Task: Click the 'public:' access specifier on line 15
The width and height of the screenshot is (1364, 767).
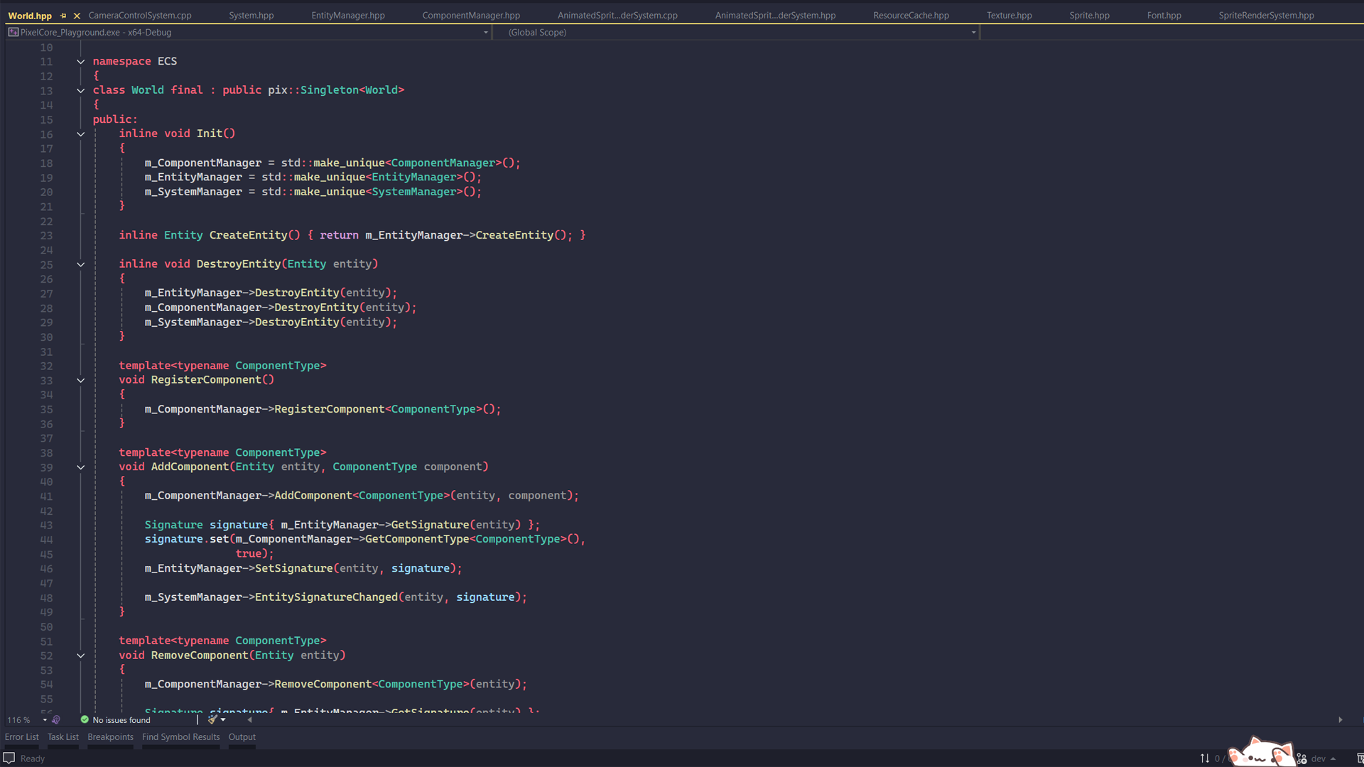Action: [x=115, y=119]
